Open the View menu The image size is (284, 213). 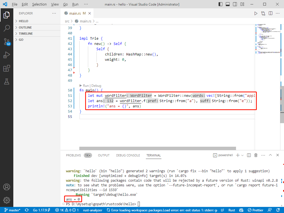[55, 4]
